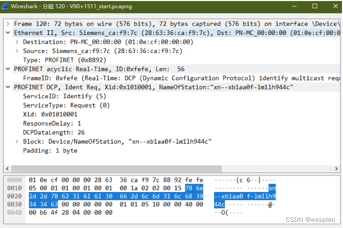Click the Ethernet II header line text
Viewport: 343px width, 228px height.
pyautogui.click(x=177, y=33)
